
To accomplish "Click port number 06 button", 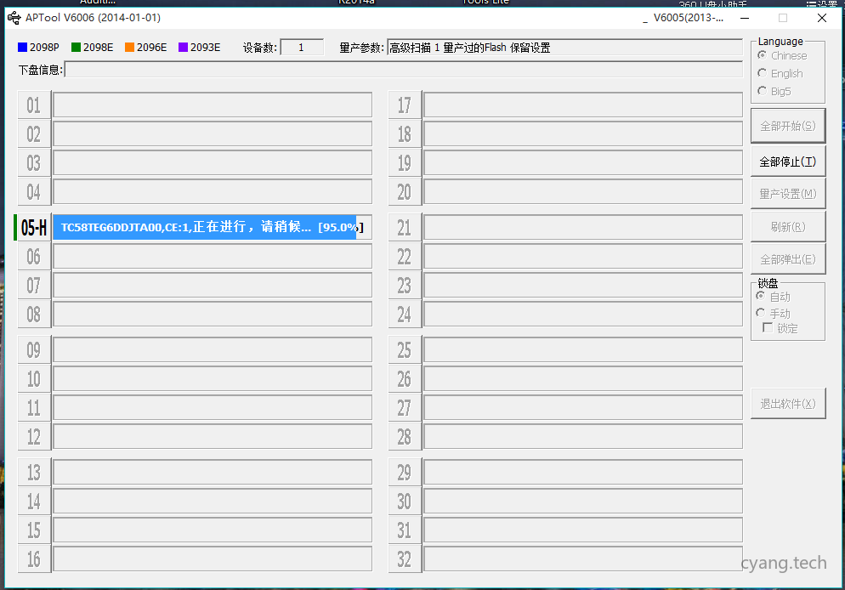I will click(33, 257).
